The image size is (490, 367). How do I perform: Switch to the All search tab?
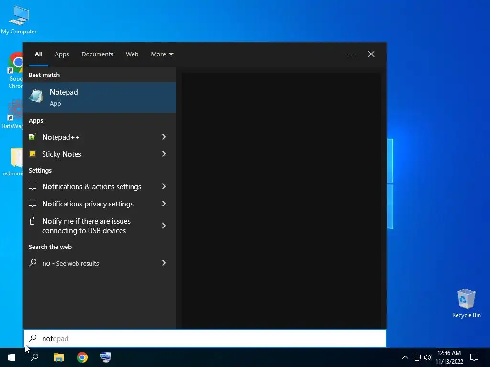pyautogui.click(x=39, y=54)
